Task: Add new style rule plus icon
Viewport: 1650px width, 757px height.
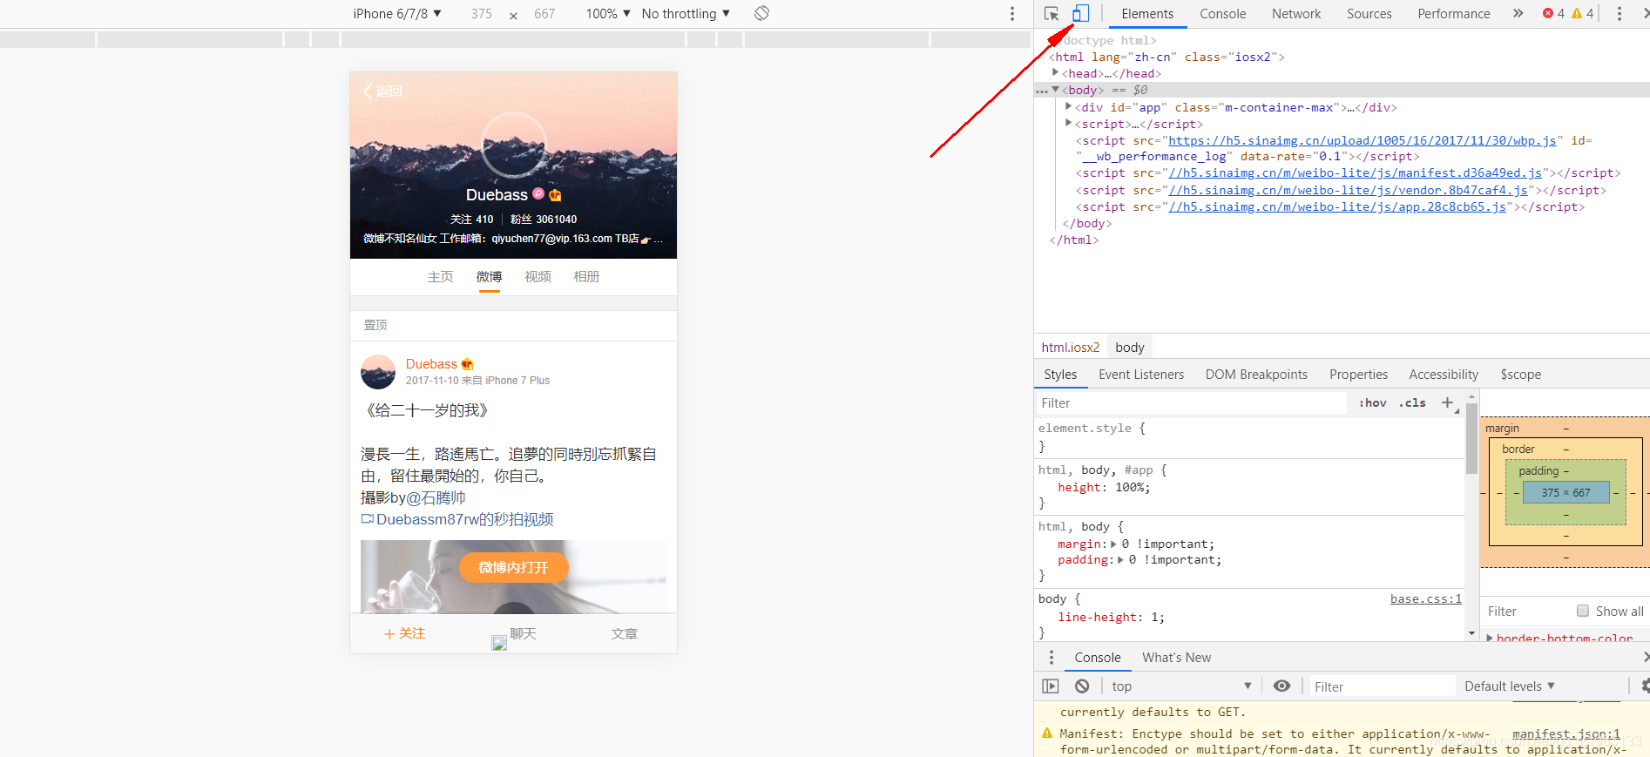Action: coord(1447,402)
